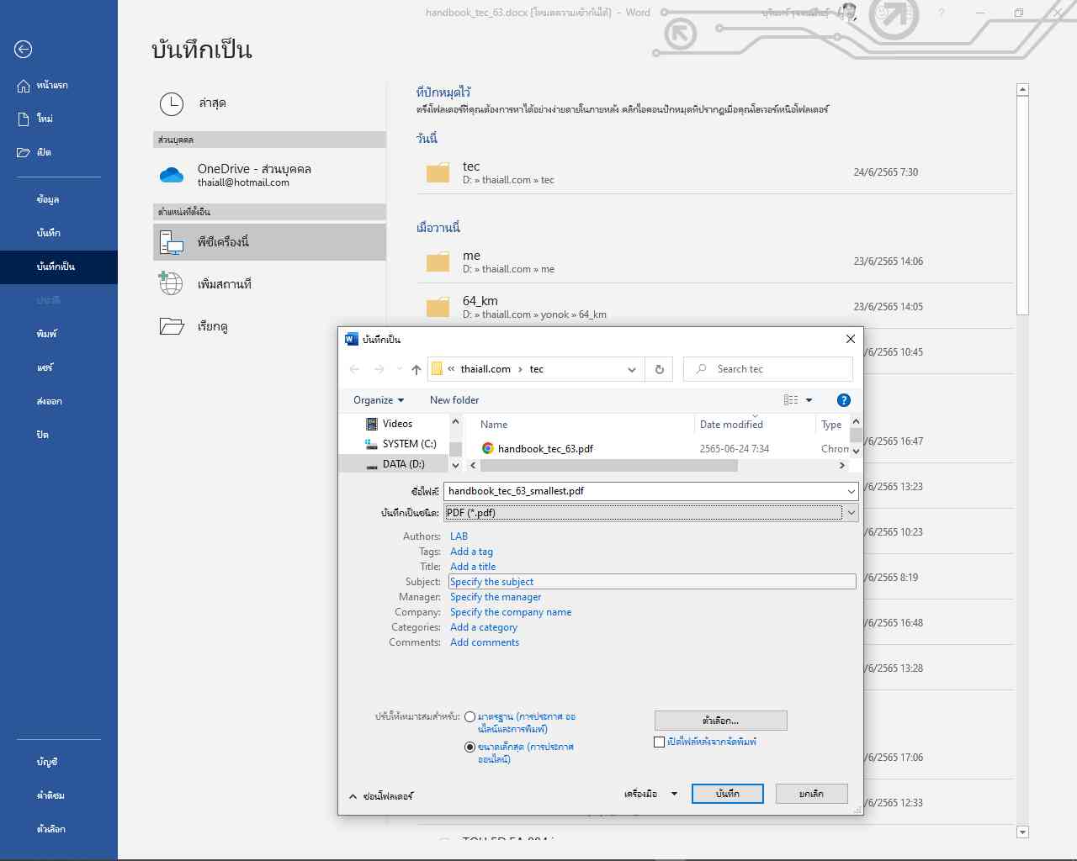Viewport: 1077px width, 861px height.
Task: Select the Standard optimization radio button
Action: [x=470, y=717]
